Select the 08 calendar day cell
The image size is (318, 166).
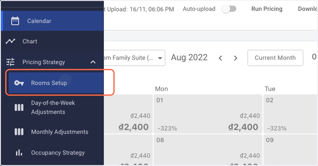[x=208, y=150]
